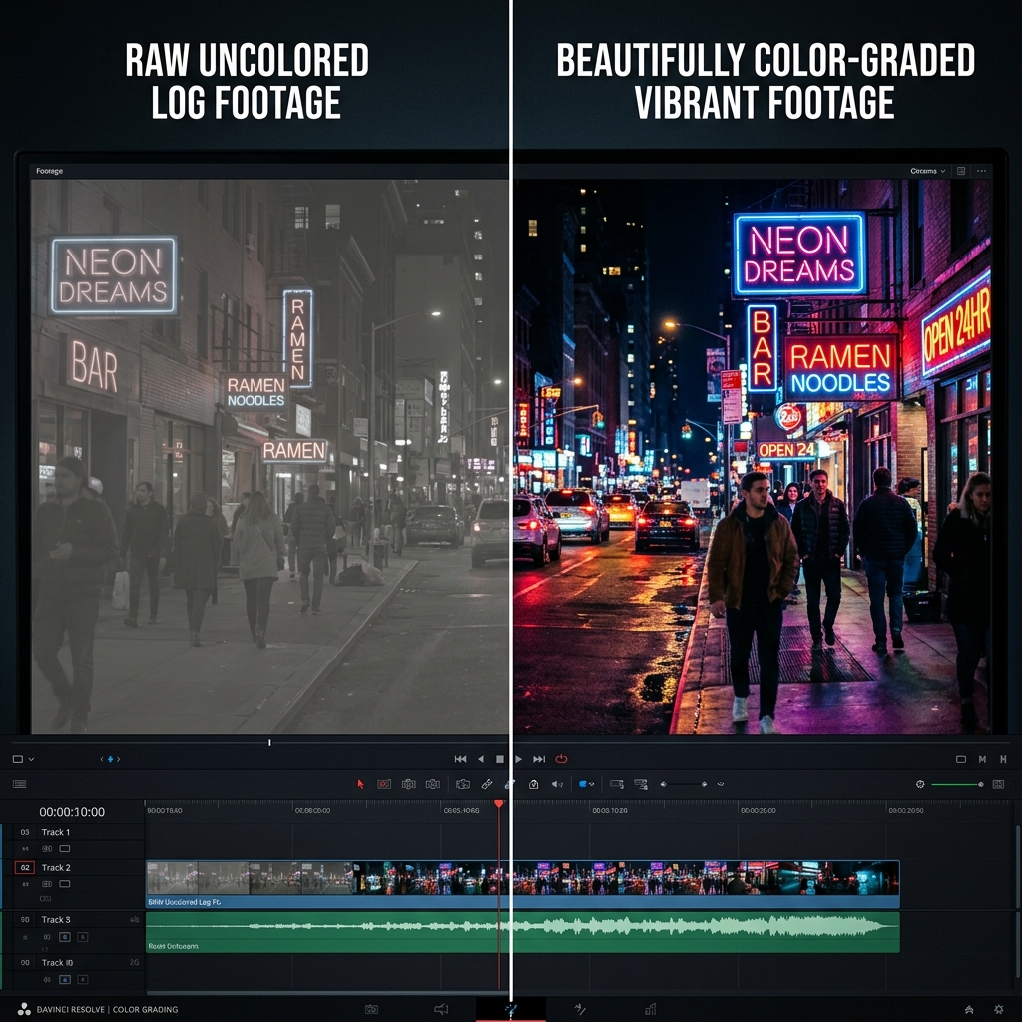1022x1022 pixels.
Task: Jump to the last frame
Action: click(x=539, y=759)
